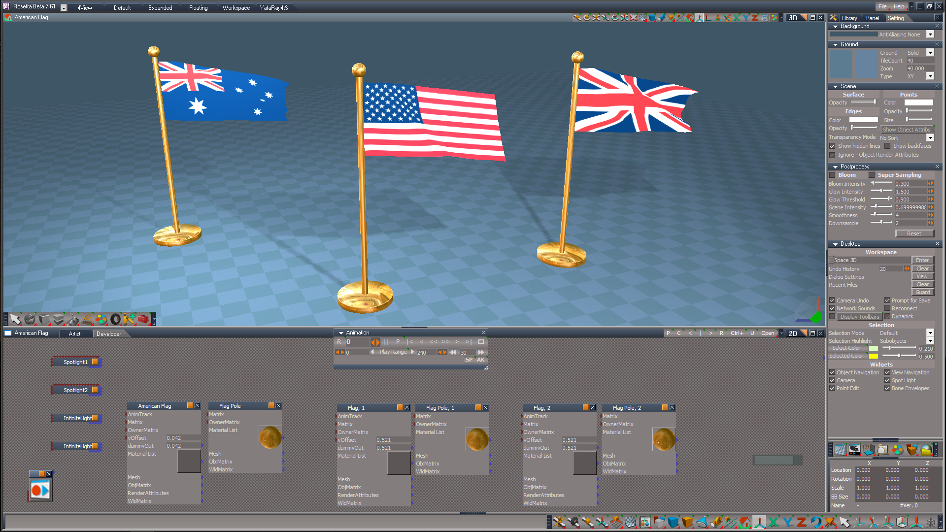The image size is (946, 532).
Task: Click the Points Color white swatch
Action: [918, 102]
